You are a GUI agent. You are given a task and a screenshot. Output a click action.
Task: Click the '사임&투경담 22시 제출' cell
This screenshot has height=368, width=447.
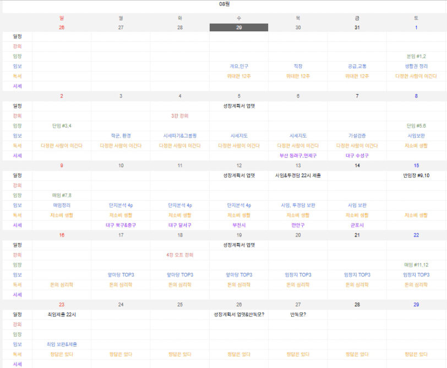(x=298, y=175)
